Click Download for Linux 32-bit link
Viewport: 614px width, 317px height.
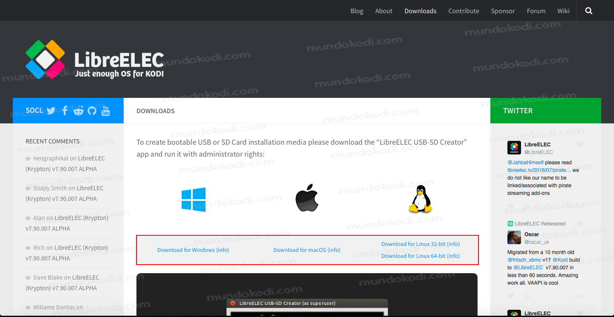click(420, 244)
